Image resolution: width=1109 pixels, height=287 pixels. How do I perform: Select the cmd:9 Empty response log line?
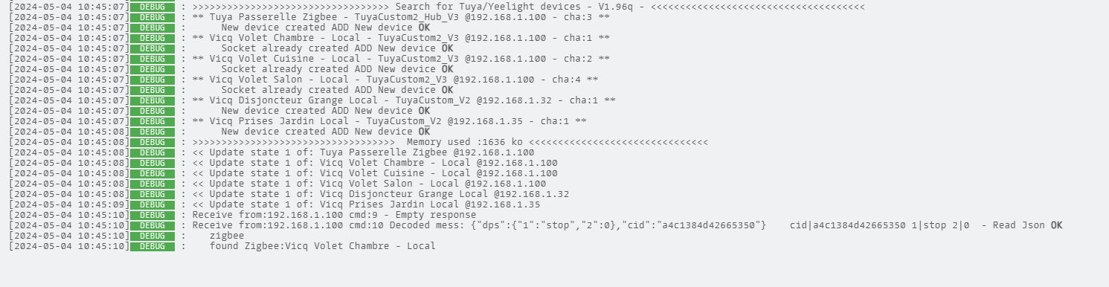(x=334, y=215)
